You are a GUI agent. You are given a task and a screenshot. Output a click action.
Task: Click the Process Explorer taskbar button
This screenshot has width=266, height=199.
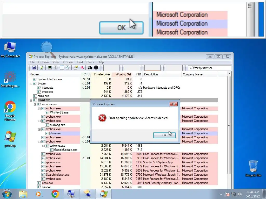coord(104,194)
